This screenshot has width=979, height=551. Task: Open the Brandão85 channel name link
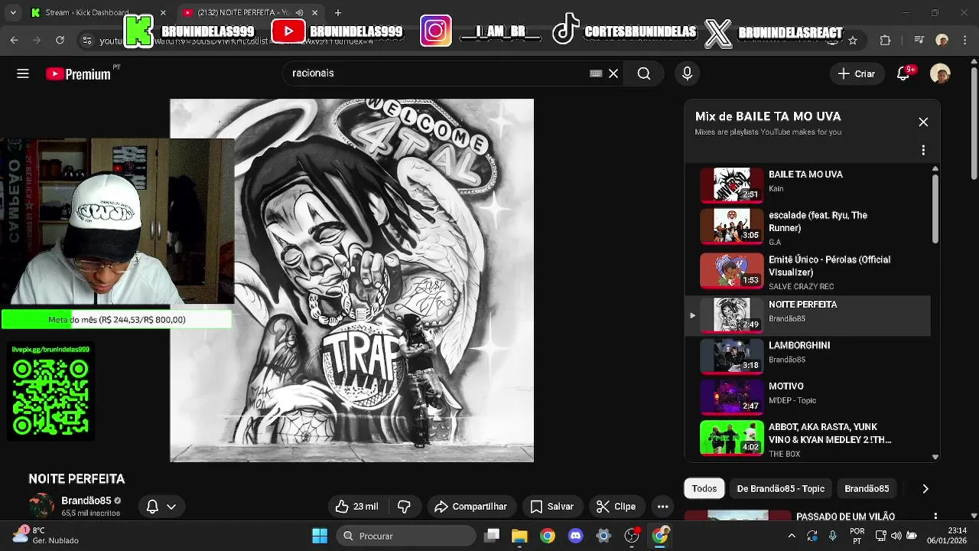[86, 500]
